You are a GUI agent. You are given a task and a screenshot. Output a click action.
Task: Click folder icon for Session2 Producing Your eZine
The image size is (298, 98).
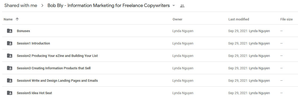tap(10, 56)
